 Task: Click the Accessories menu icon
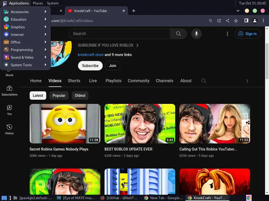tap(6, 12)
